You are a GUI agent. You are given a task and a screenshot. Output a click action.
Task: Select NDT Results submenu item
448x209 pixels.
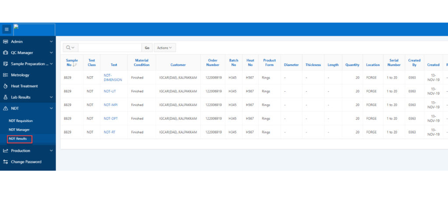17,139
